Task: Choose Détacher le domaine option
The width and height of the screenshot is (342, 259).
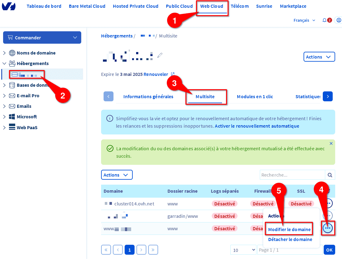Action: coord(290,239)
